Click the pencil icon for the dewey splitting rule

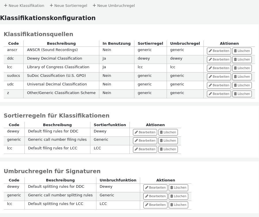click(x=147, y=187)
